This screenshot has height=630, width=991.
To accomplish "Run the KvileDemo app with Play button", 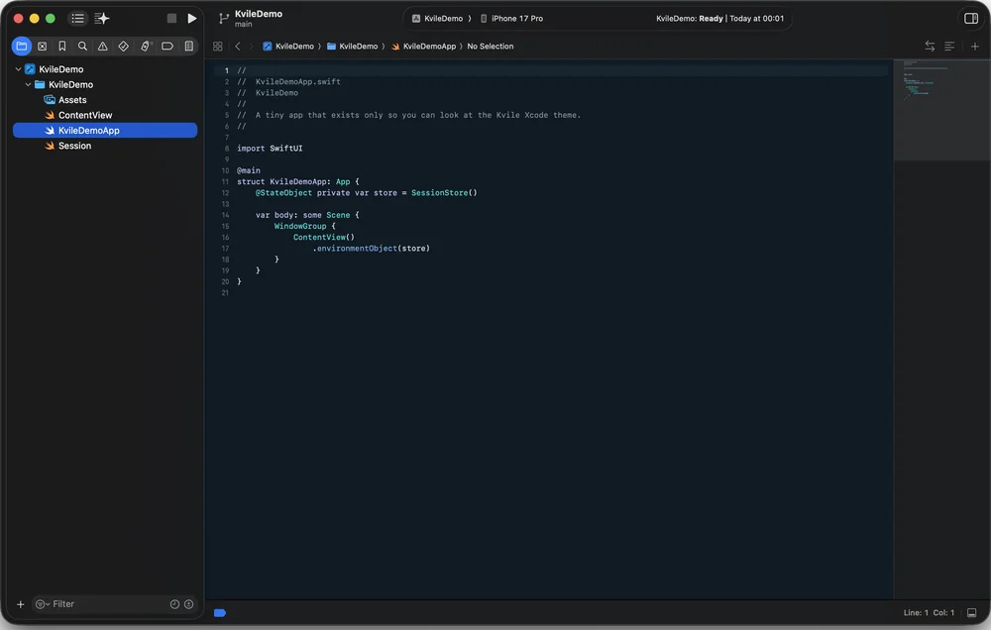I will [192, 18].
